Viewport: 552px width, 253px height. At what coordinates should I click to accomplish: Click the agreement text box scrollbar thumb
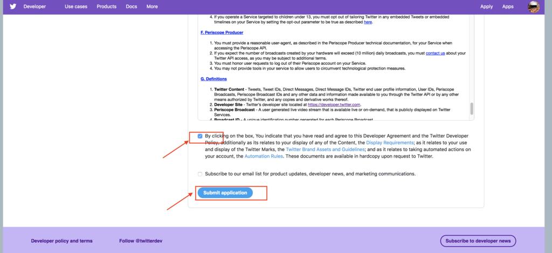471,108
